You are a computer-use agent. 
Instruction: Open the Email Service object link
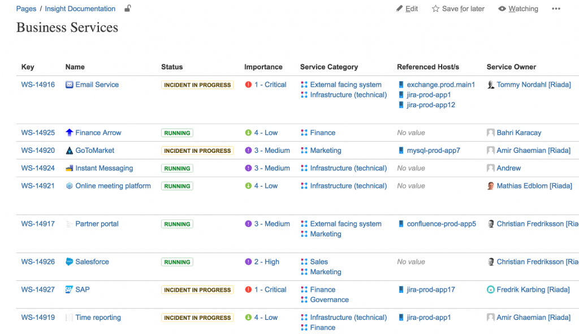(97, 85)
